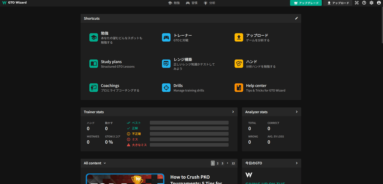This screenshot has width=383, height=184.
Task: Open the 習慣 practice menu
Action: (192, 3)
